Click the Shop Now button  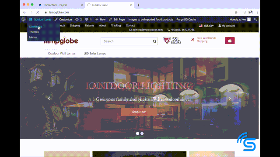point(139,112)
